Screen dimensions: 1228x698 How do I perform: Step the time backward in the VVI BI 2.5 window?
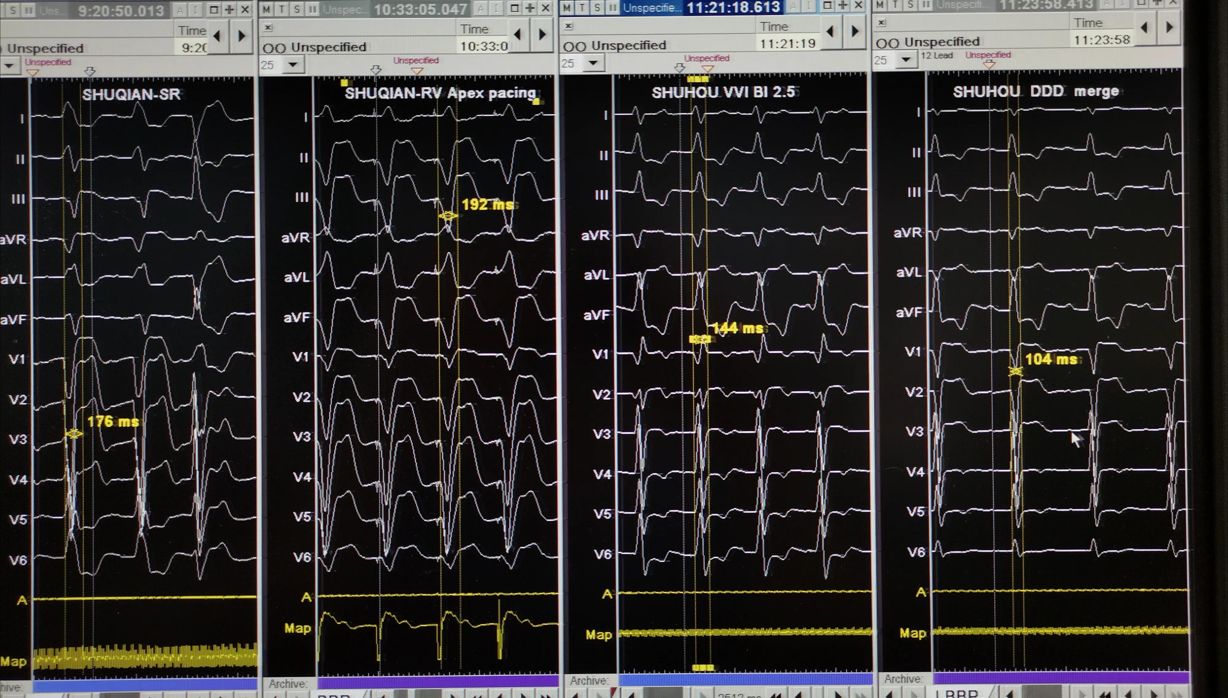click(x=830, y=32)
